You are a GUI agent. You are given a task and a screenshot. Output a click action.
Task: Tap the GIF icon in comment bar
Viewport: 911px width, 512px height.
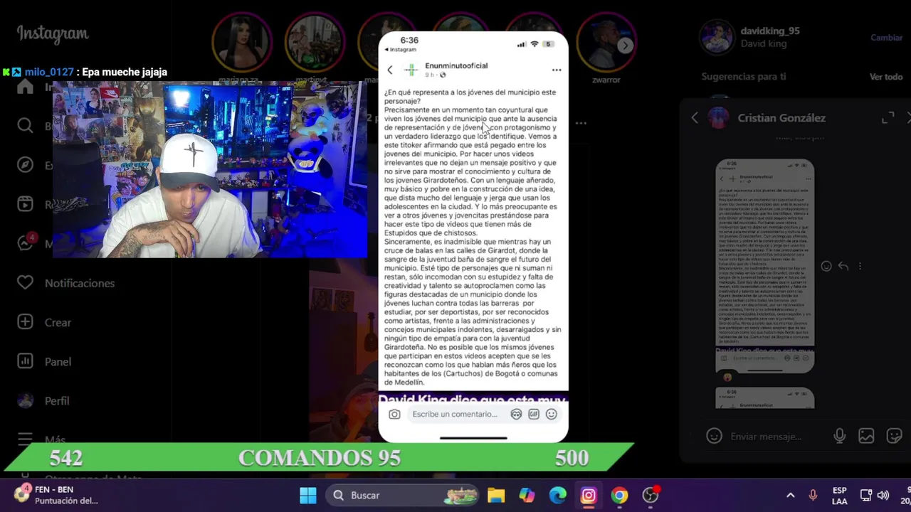tap(533, 414)
